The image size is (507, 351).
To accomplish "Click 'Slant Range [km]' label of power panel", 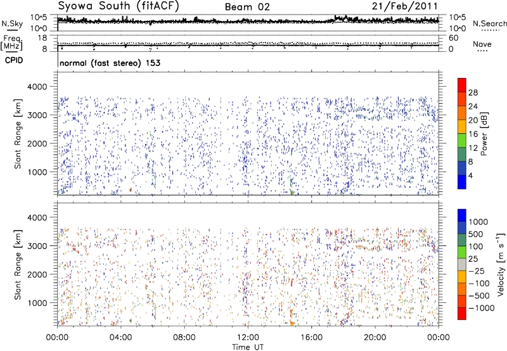I will coord(18,134).
